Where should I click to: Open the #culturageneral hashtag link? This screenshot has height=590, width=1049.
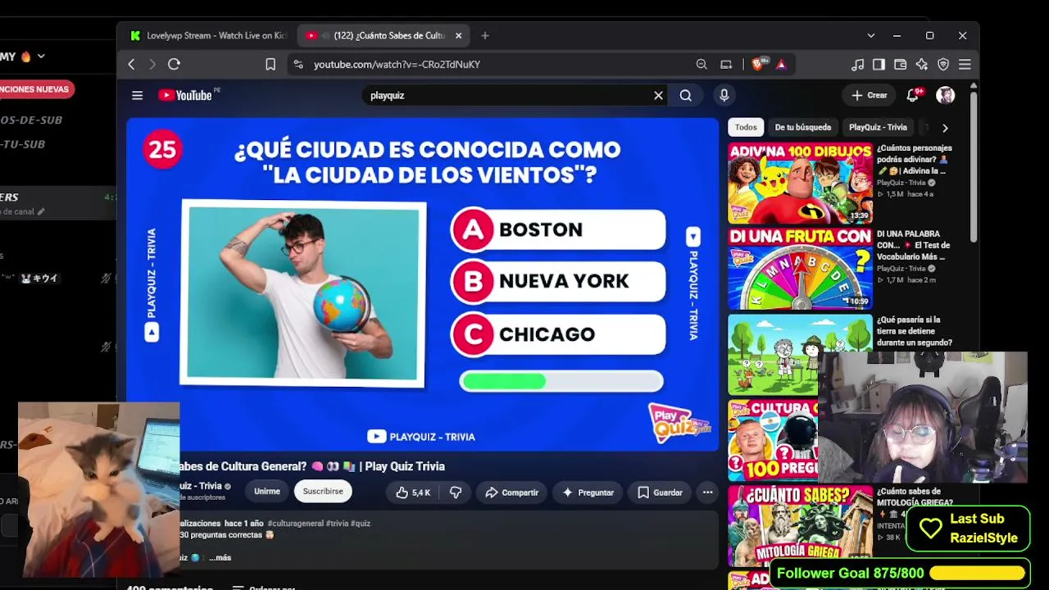pyautogui.click(x=294, y=524)
